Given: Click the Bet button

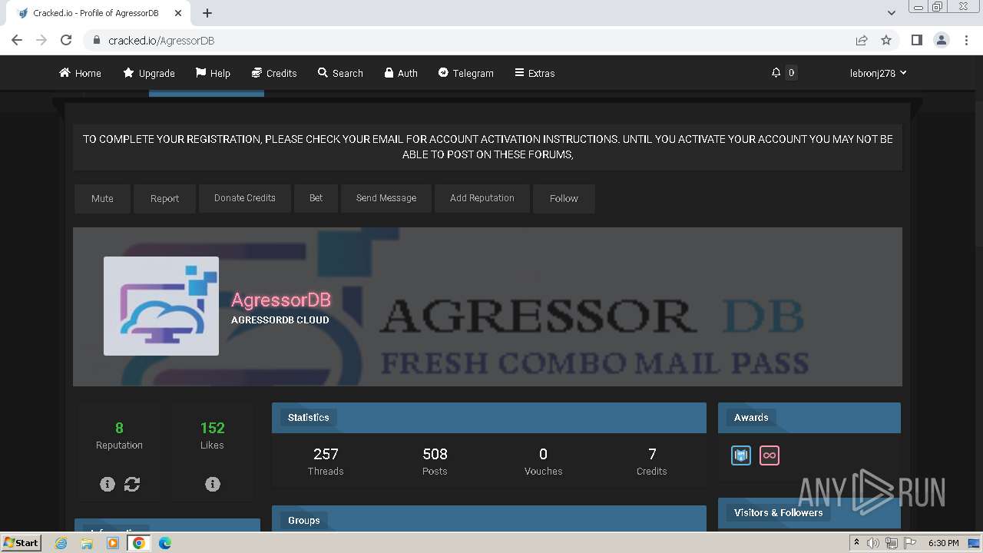Looking at the screenshot, I should coord(316,198).
